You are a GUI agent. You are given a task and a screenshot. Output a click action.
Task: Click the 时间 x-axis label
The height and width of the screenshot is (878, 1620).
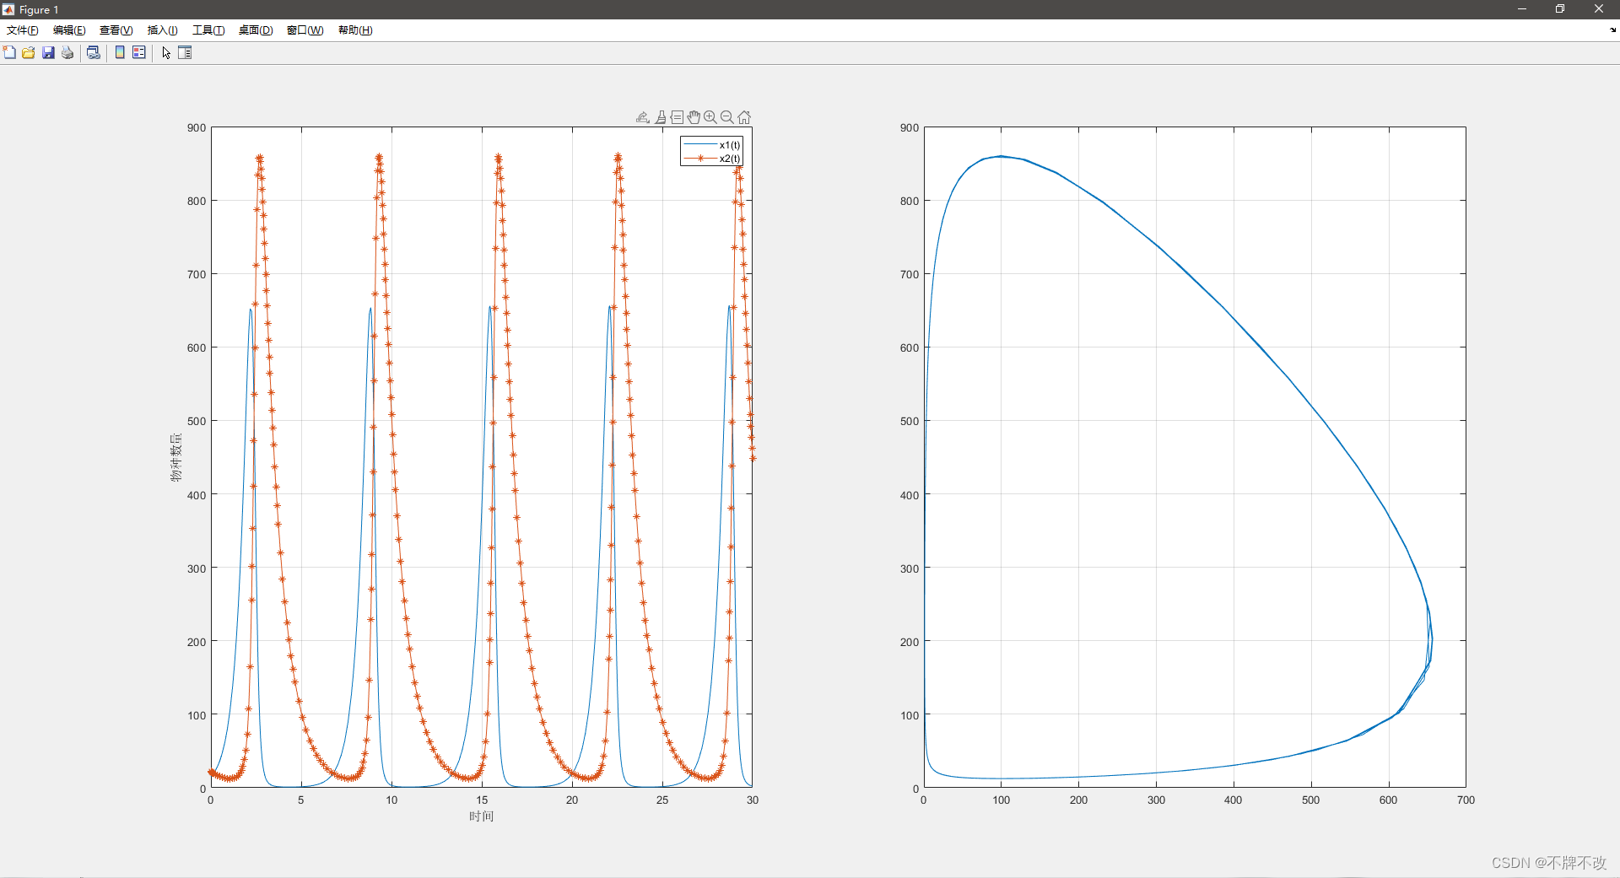coord(482,816)
